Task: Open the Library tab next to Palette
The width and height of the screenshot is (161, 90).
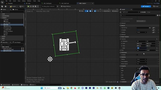Action: pyautogui.click(x=15, y=9)
